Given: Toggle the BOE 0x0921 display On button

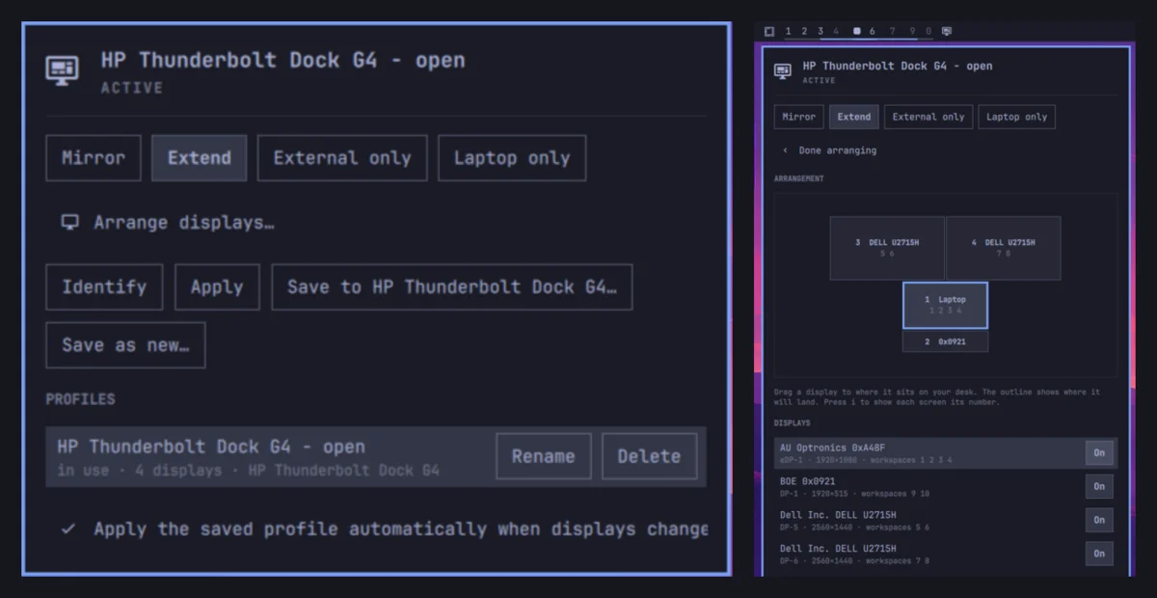Looking at the screenshot, I should click(1099, 487).
